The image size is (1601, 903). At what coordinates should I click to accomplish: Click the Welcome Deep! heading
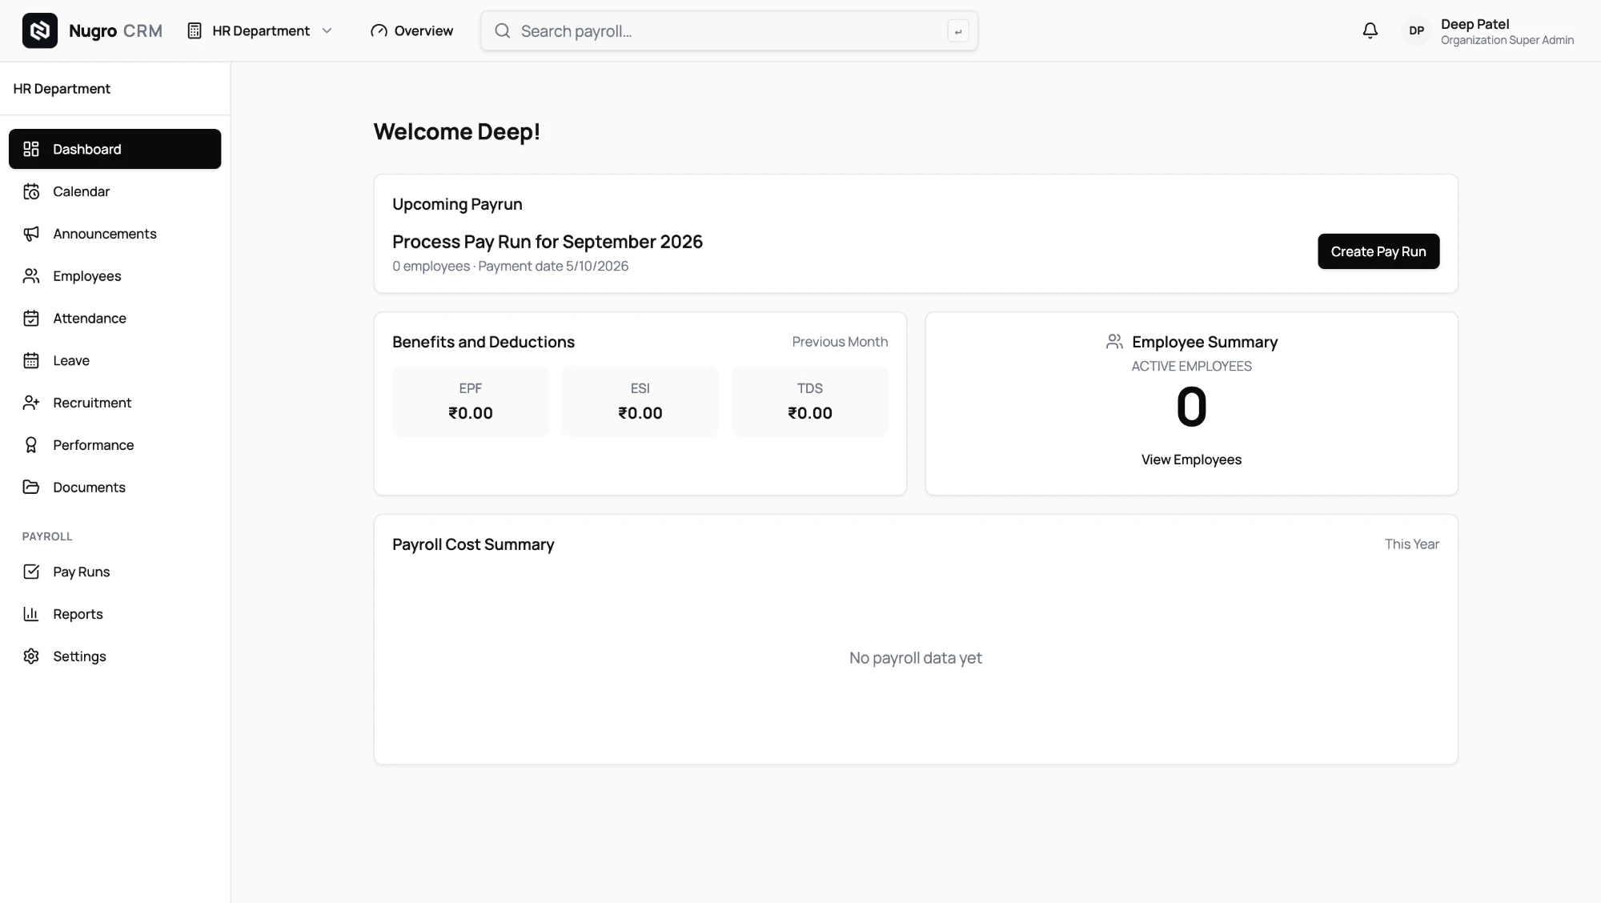(x=457, y=131)
